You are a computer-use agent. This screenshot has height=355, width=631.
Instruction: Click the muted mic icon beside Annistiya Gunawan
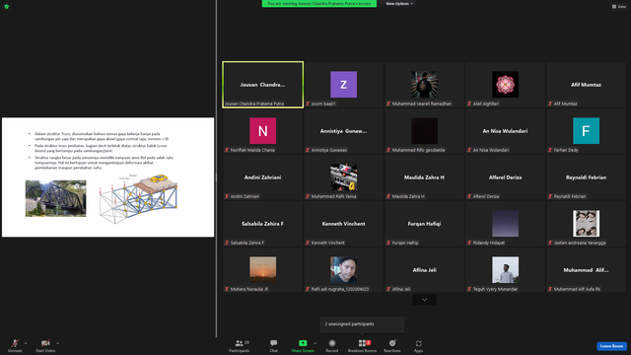tap(308, 150)
